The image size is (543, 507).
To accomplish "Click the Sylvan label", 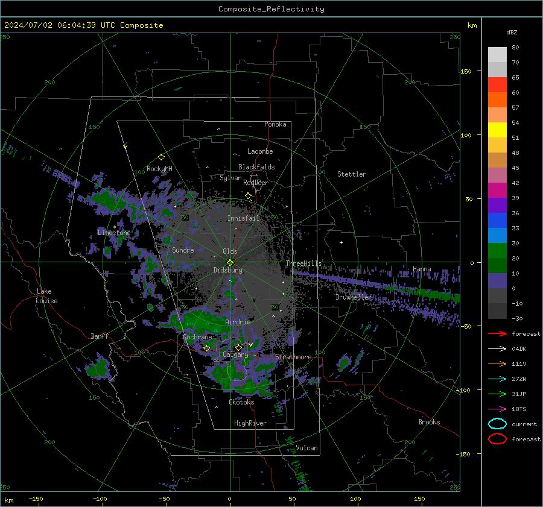I will 230,178.
